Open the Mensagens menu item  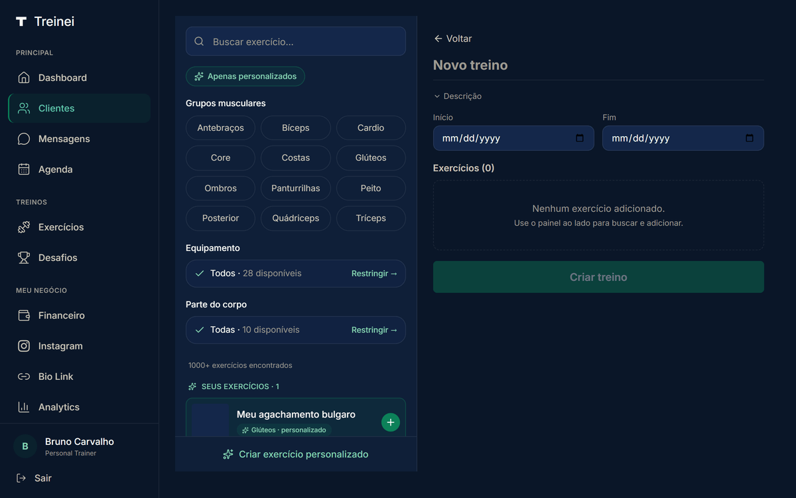point(80,139)
